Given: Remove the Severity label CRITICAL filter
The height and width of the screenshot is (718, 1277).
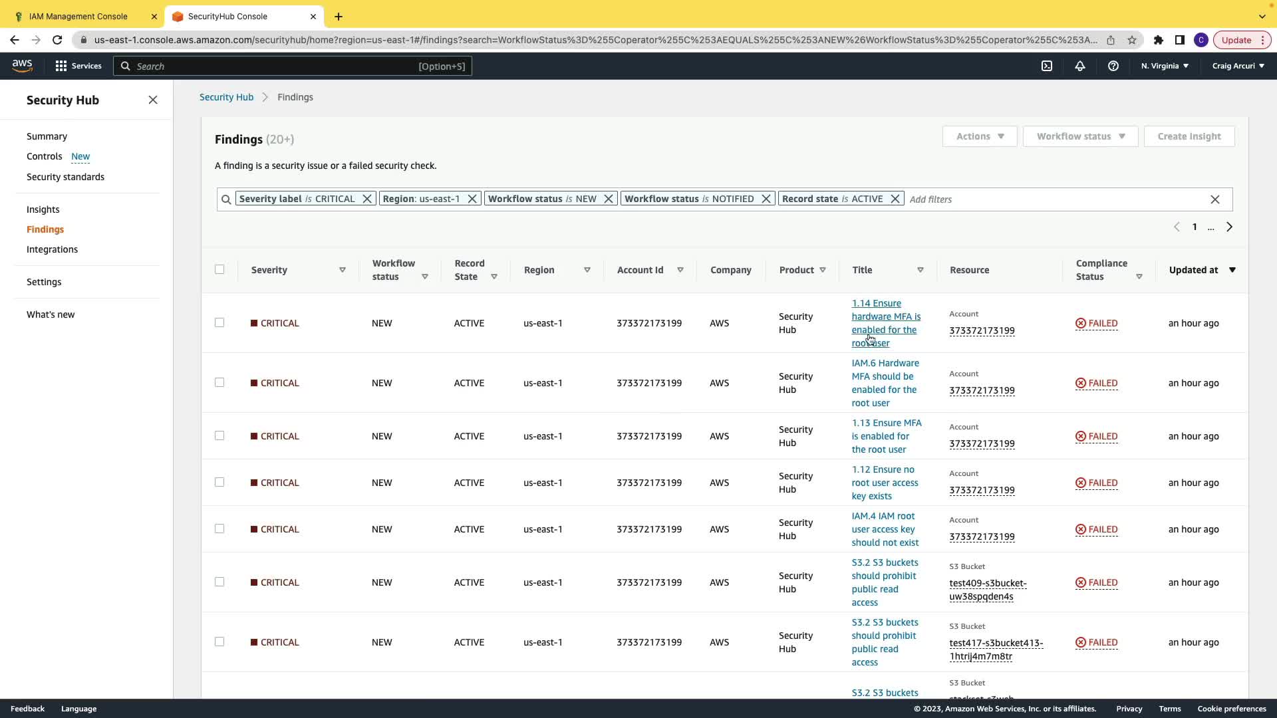Looking at the screenshot, I should coord(366,199).
